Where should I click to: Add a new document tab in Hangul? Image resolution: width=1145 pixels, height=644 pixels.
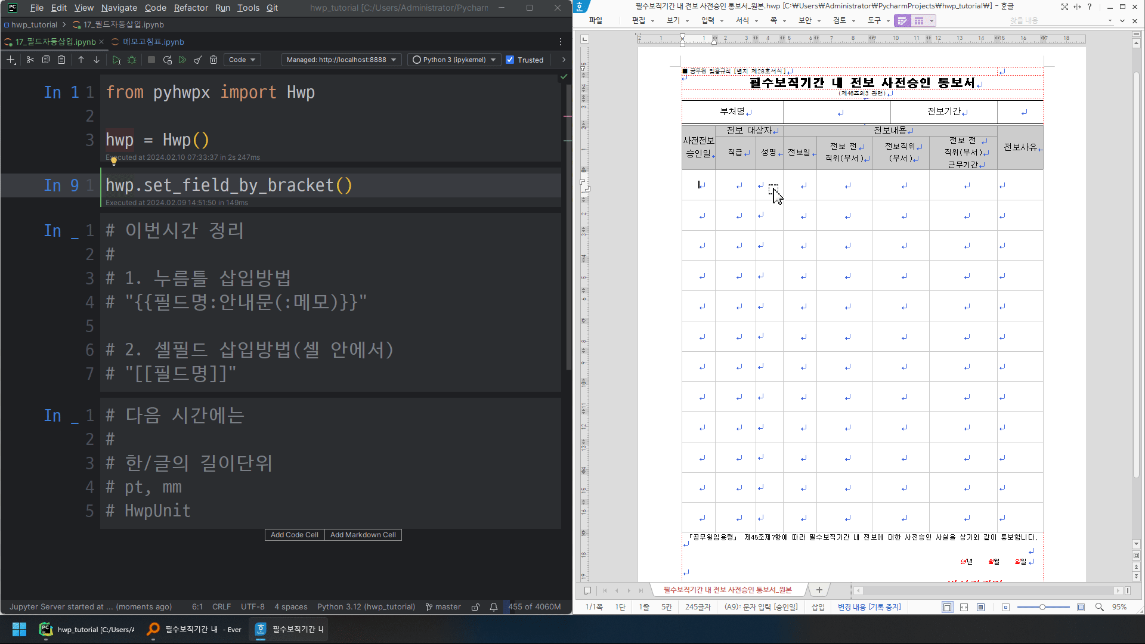[x=819, y=590]
